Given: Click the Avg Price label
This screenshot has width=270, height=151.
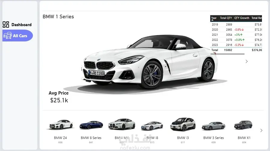Looking at the screenshot, I should click(59, 93).
